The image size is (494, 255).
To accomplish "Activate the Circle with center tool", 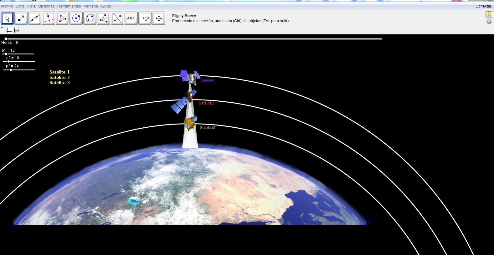I will 76,18.
